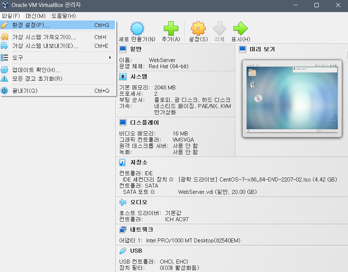Click the power quit icon

click(x=4, y=91)
